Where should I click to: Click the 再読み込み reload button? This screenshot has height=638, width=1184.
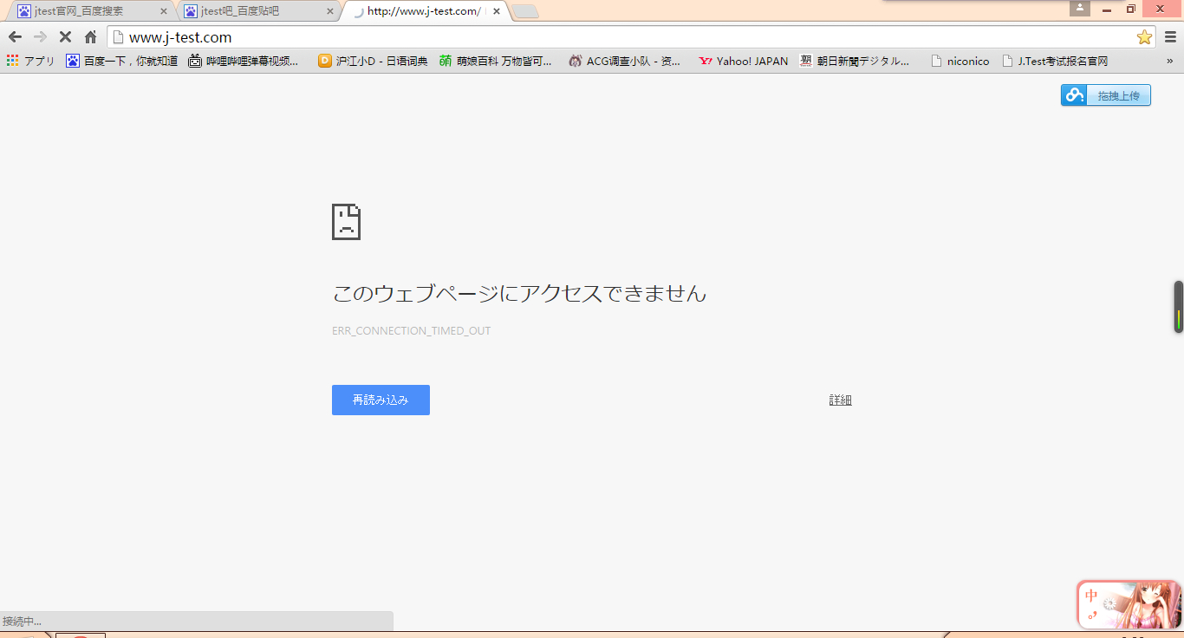click(x=381, y=400)
